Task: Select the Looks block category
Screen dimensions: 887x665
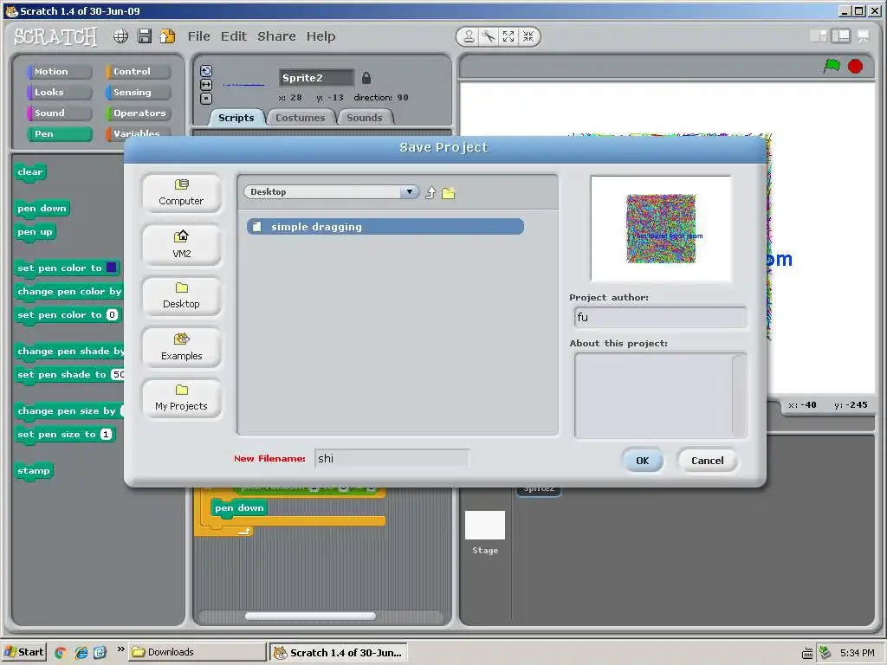Action: [x=60, y=92]
